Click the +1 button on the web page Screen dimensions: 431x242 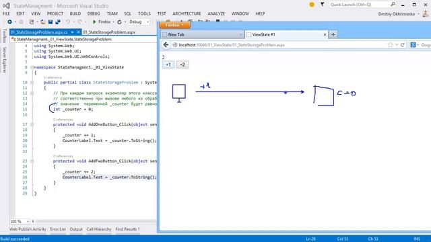[168, 65]
